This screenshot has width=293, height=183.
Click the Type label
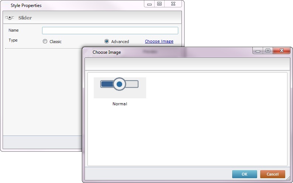13,40
